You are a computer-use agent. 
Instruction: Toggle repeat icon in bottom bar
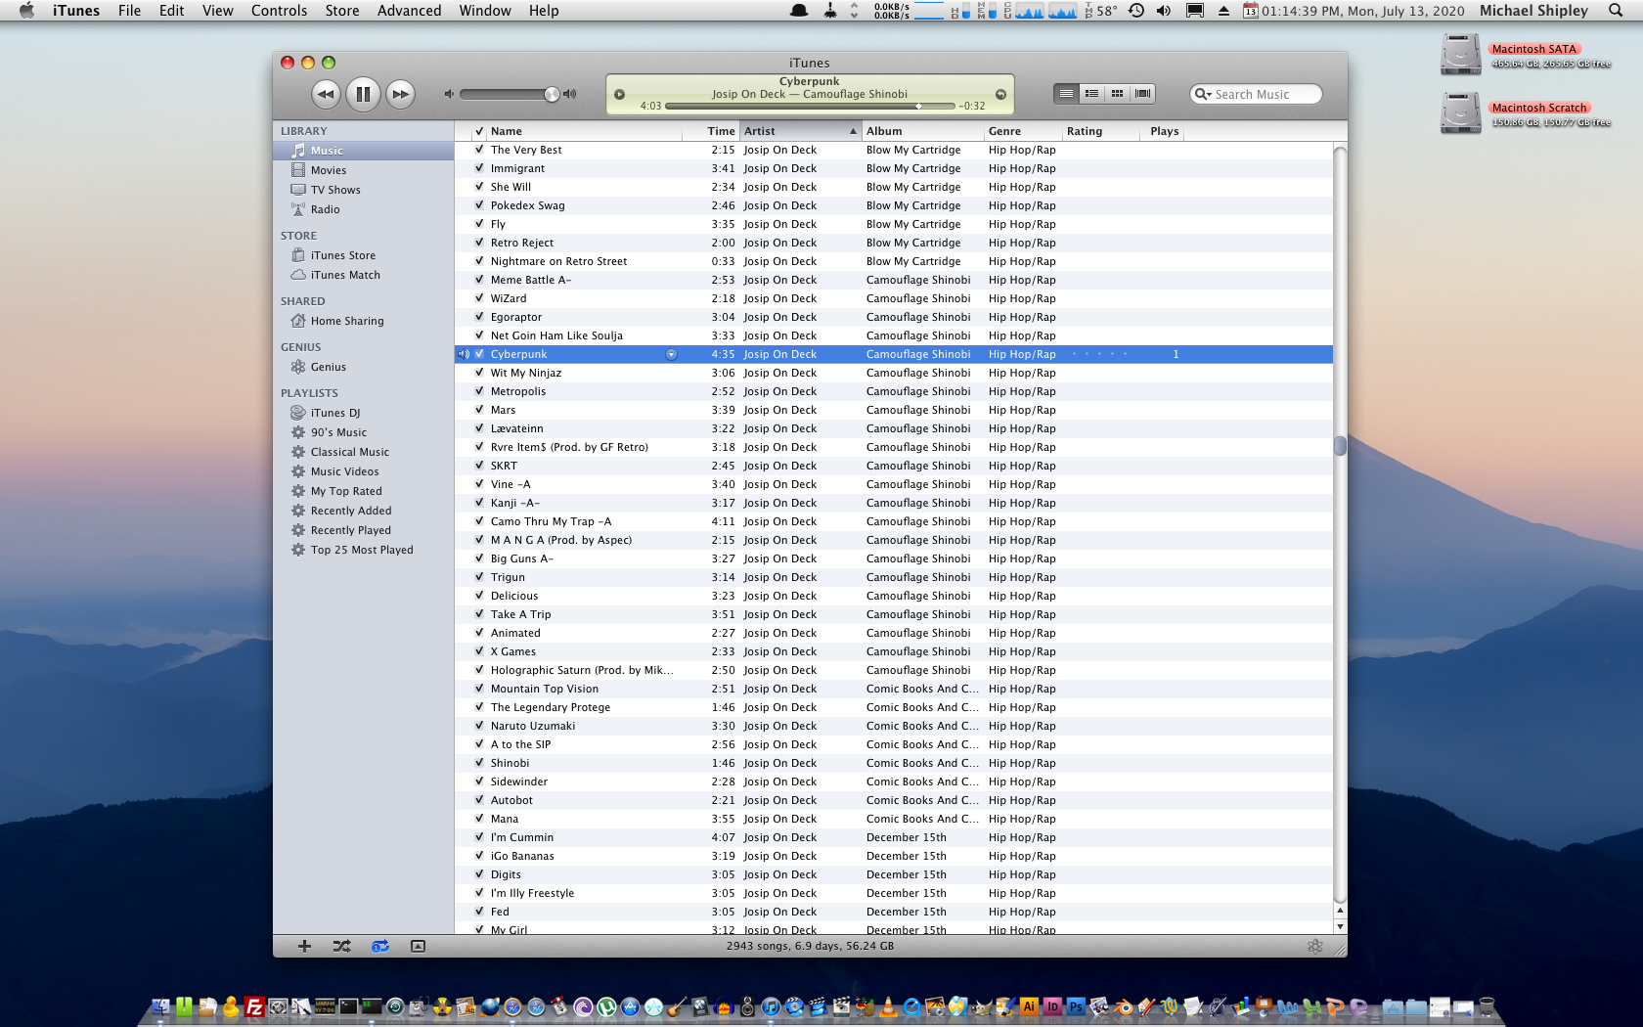(x=379, y=946)
